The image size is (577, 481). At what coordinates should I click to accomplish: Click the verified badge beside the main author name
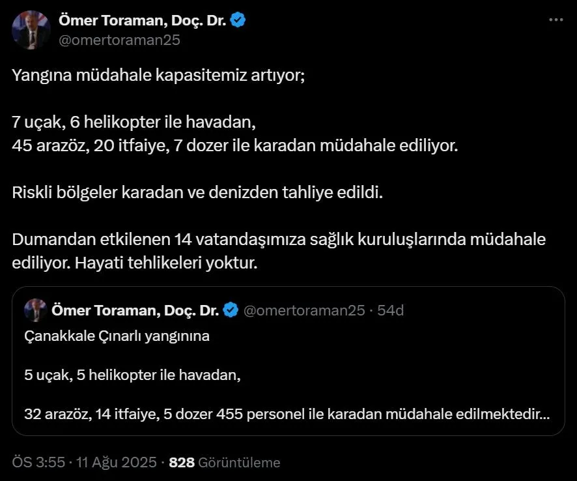click(x=238, y=20)
